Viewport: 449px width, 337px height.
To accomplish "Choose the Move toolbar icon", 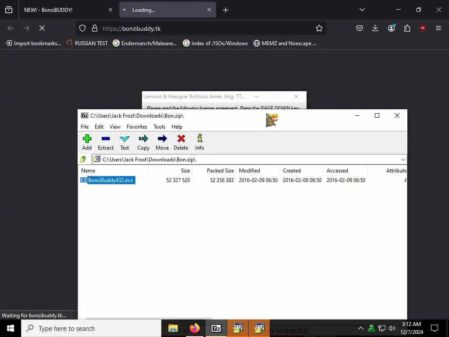I will pyautogui.click(x=162, y=143).
